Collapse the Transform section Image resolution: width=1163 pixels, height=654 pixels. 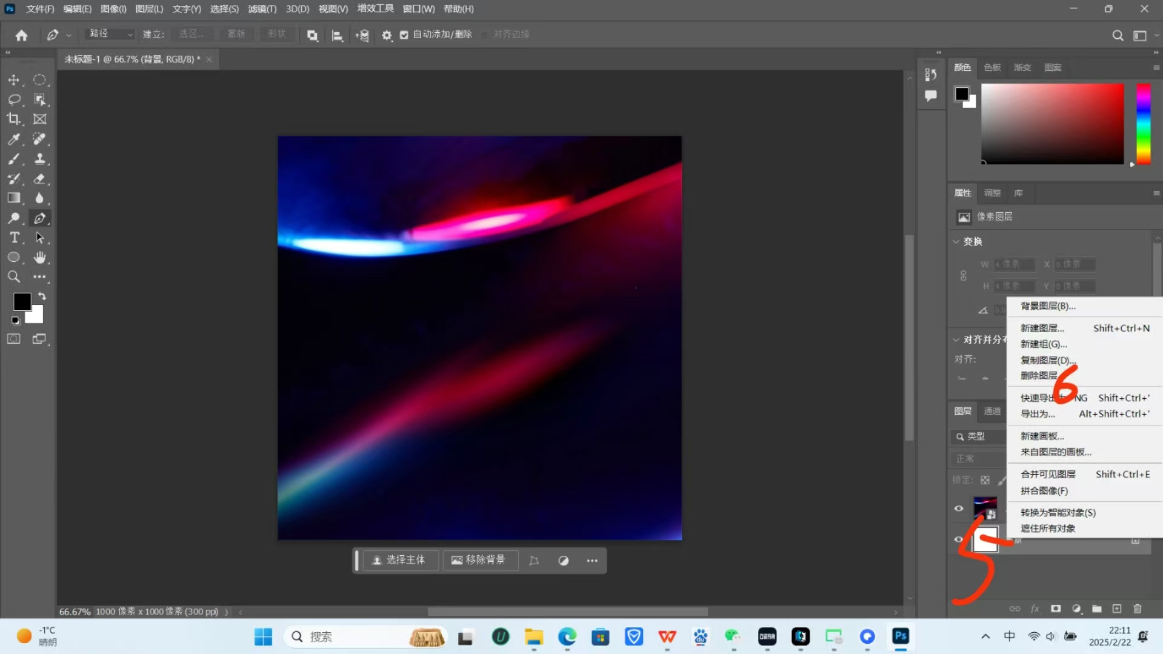point(956,241)
